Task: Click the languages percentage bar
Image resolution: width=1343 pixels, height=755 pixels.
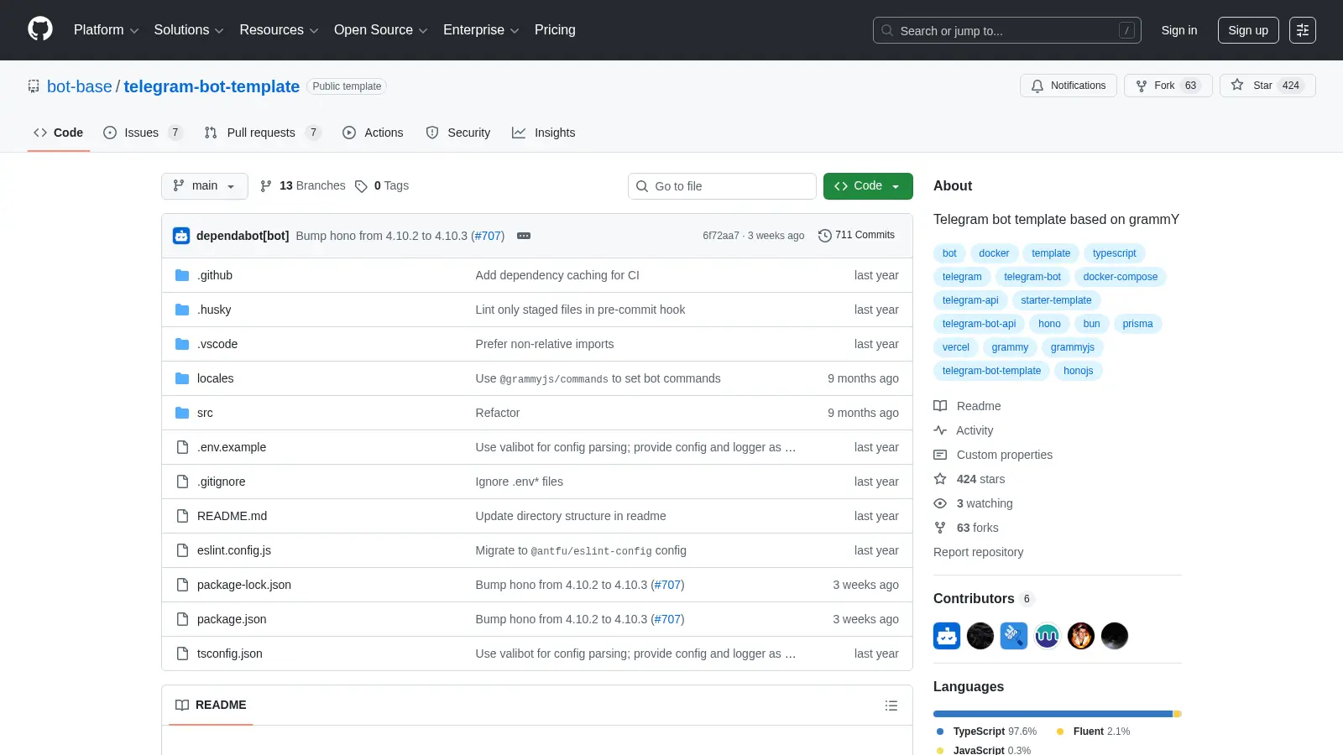Action: point(1058,714)
